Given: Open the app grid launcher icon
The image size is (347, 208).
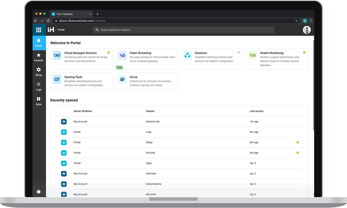Looking at the screenshot, I should (38, 30).
